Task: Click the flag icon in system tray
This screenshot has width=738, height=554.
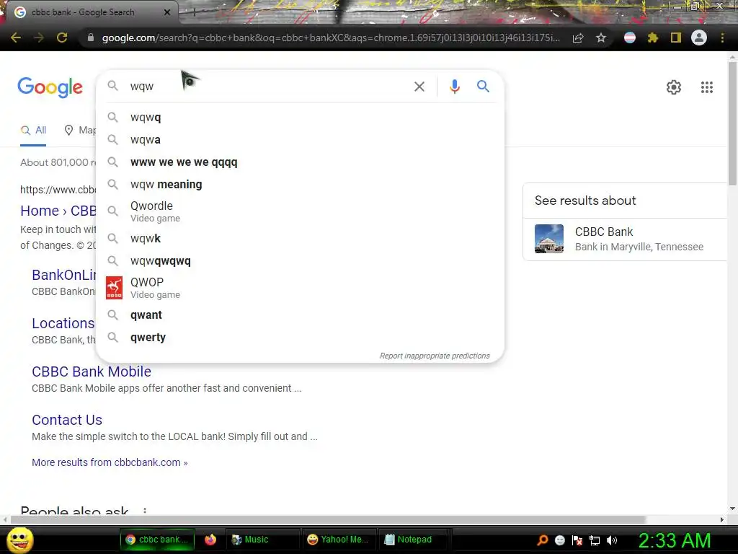Action: (x=577, y=540)
